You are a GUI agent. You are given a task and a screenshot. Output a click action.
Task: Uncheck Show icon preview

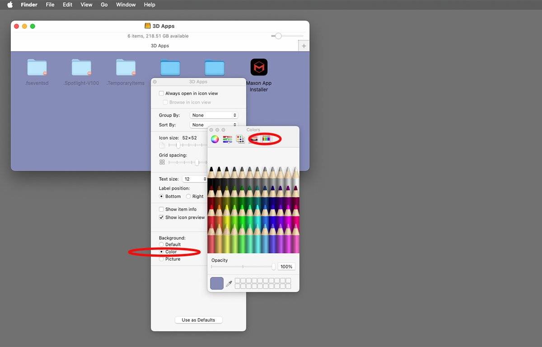click(x=162, y=217)
